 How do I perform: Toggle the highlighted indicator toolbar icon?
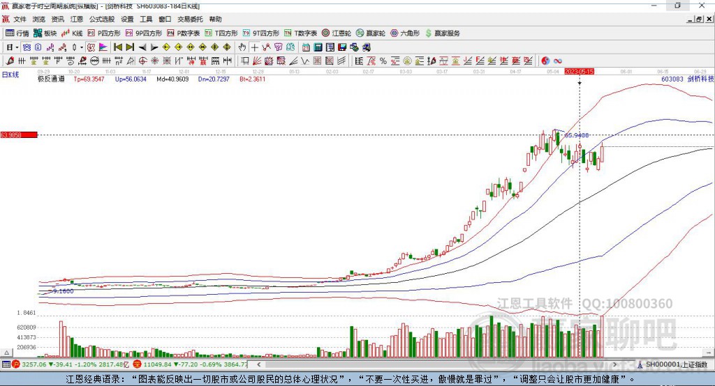coord(27,47)
